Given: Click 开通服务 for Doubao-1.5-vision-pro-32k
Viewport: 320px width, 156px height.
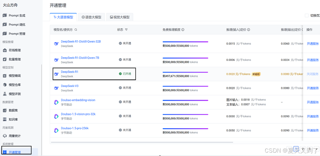Looking at the screenshot, I should coord(313,116).
